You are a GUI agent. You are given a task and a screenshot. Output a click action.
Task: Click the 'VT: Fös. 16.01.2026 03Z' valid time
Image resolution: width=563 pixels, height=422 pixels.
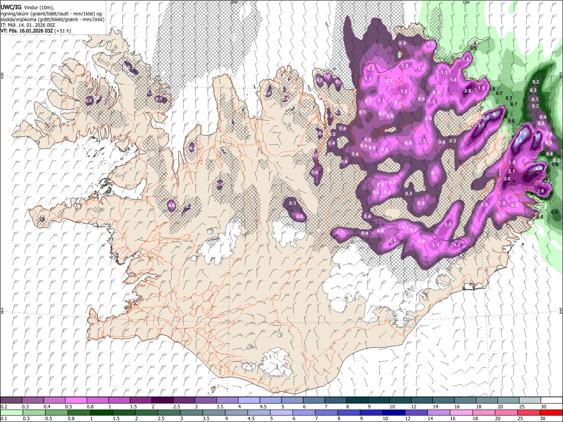(27, 31)
